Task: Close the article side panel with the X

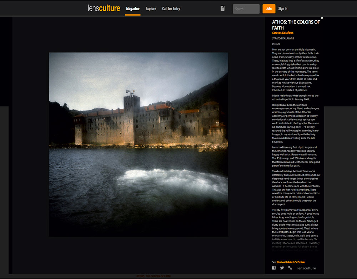Action: coord(322,18)
